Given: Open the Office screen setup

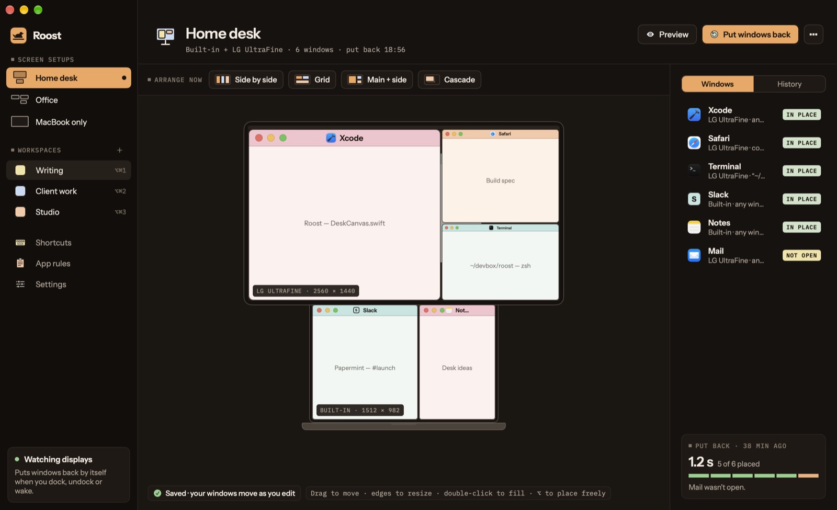Looking at the screenshot, I should click(69, 100).
